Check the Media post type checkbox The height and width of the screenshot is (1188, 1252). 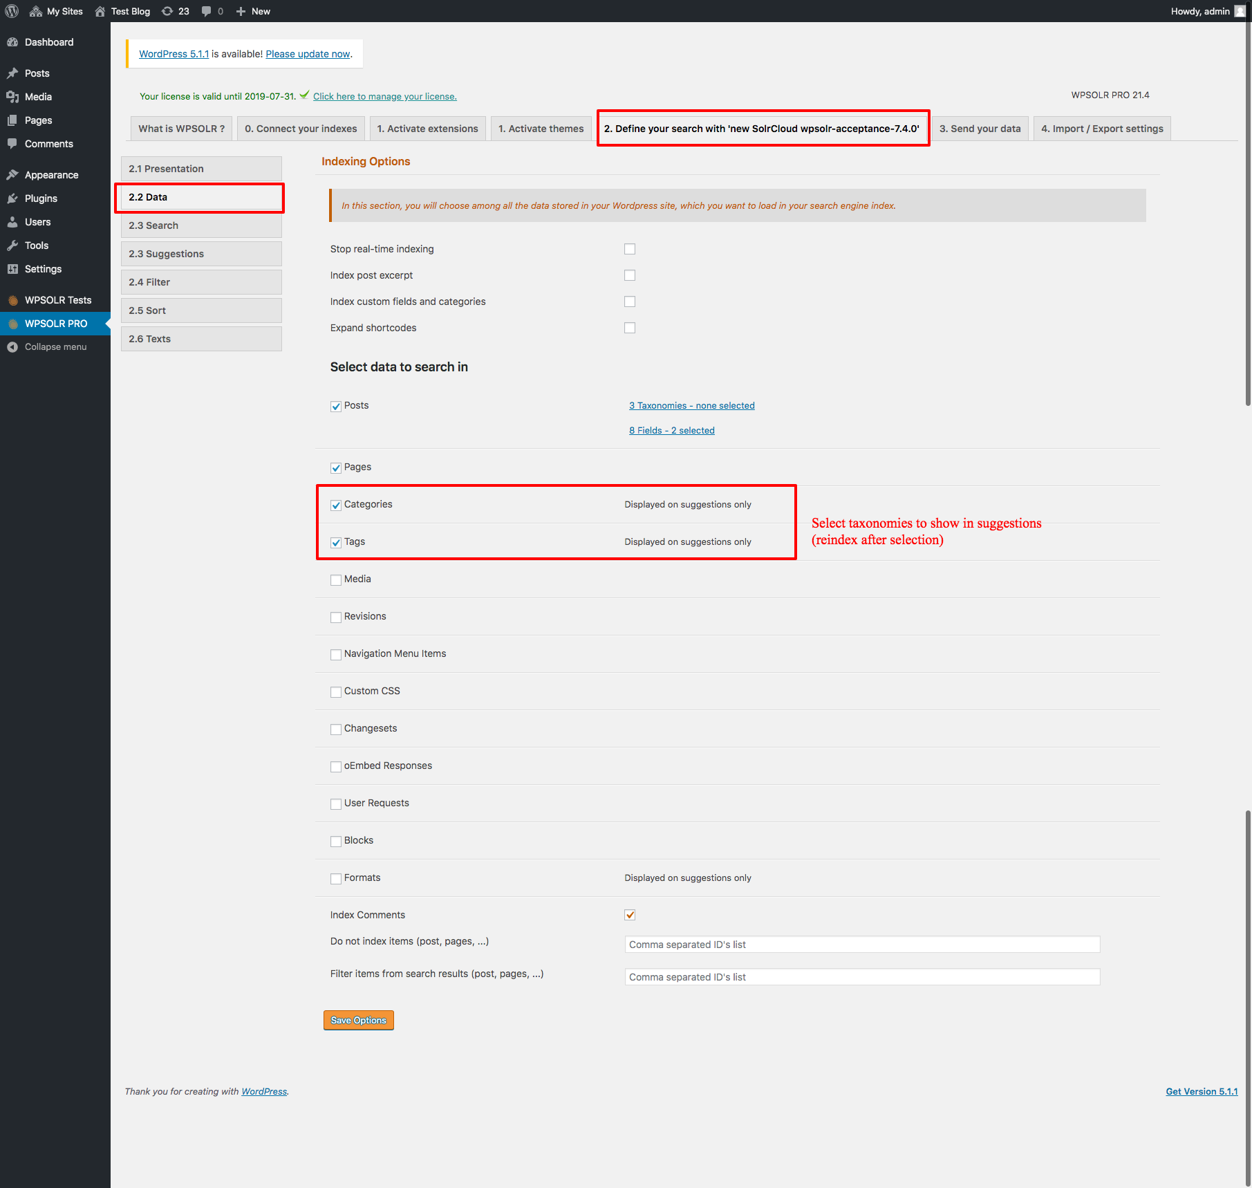click(x=336, y=580)
